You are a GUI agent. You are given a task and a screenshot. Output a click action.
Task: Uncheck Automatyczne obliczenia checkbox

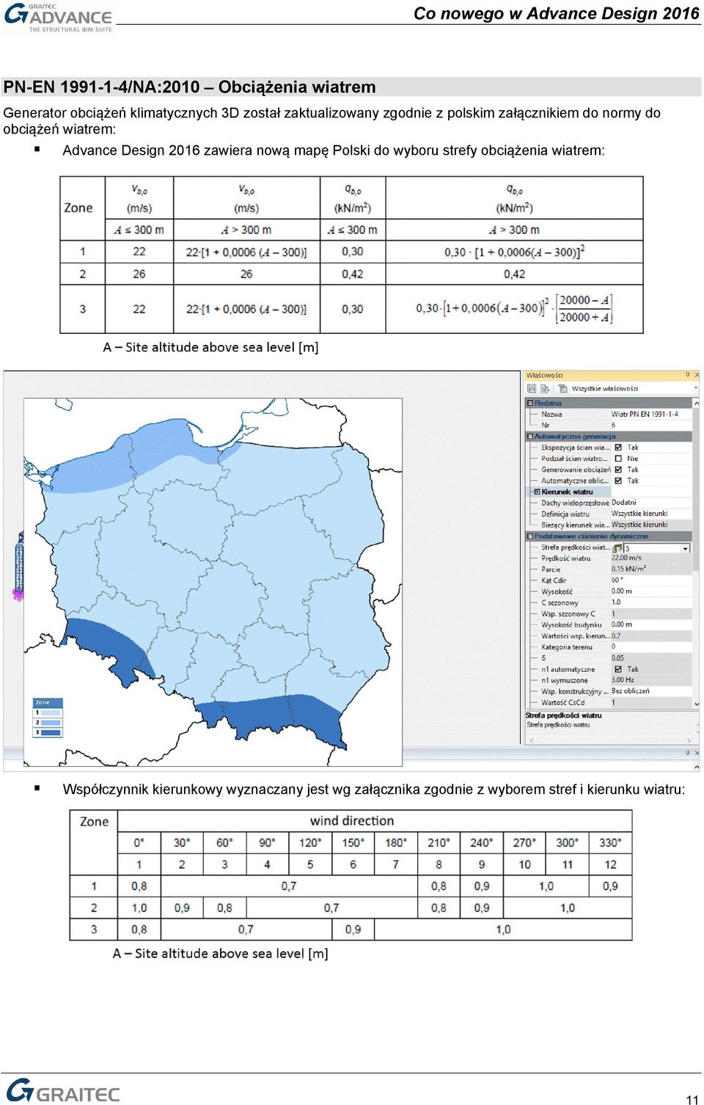(x=618, y=481)
